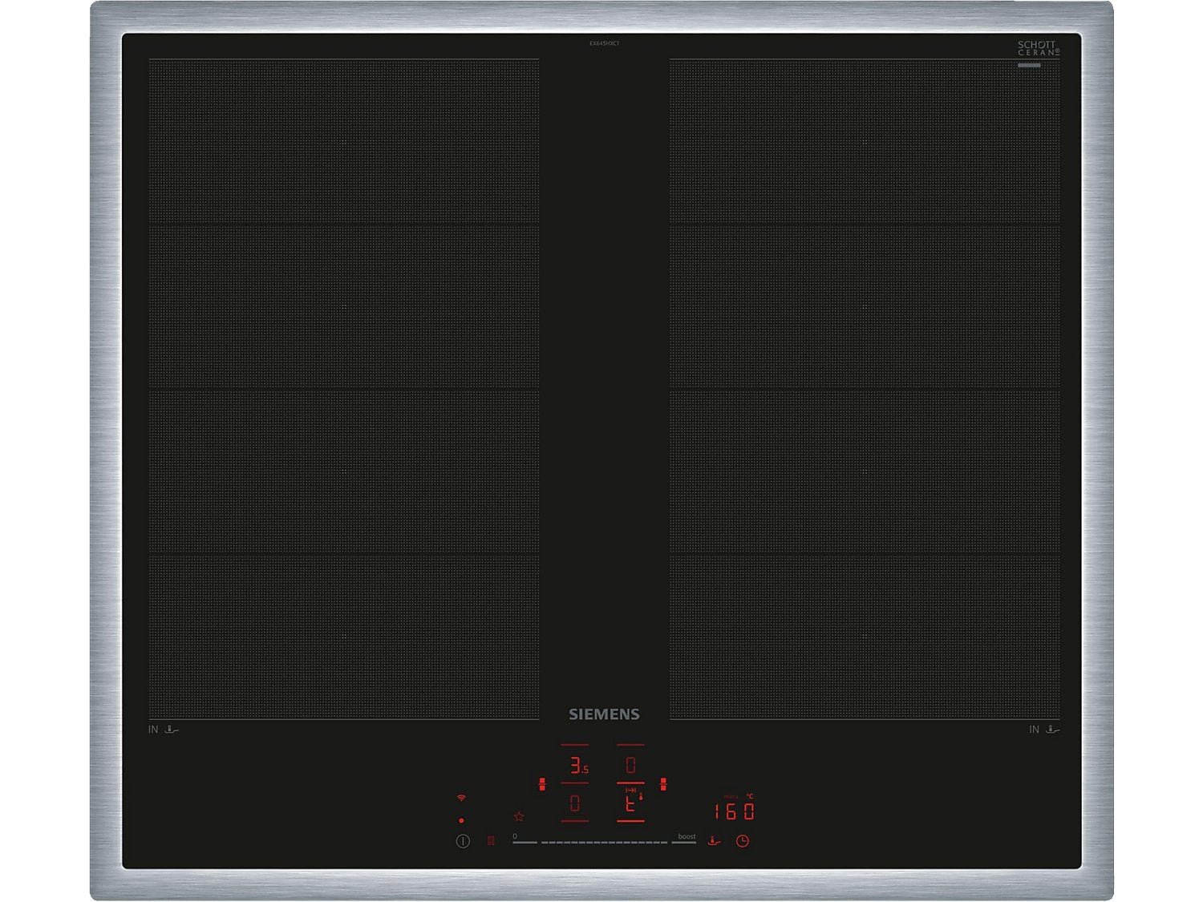Select the front left zone showing 0
1203x902 pixels.
pos(575,803)
